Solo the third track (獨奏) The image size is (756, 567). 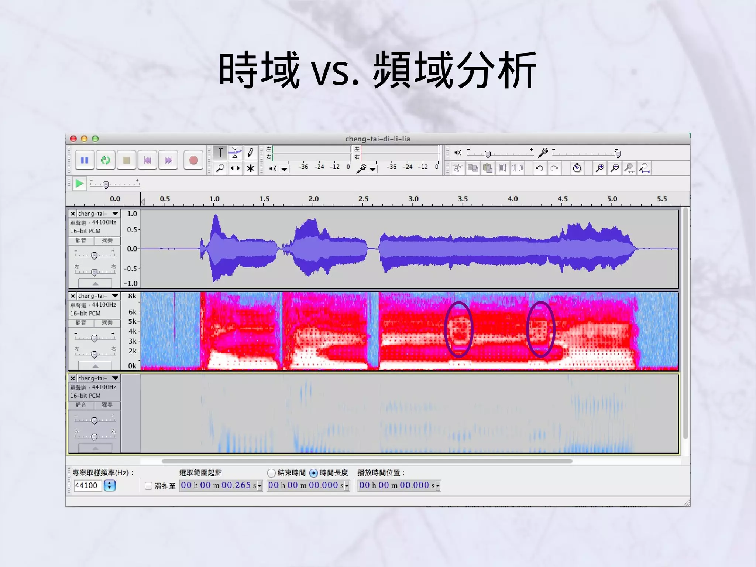click(x=107, y=405)
